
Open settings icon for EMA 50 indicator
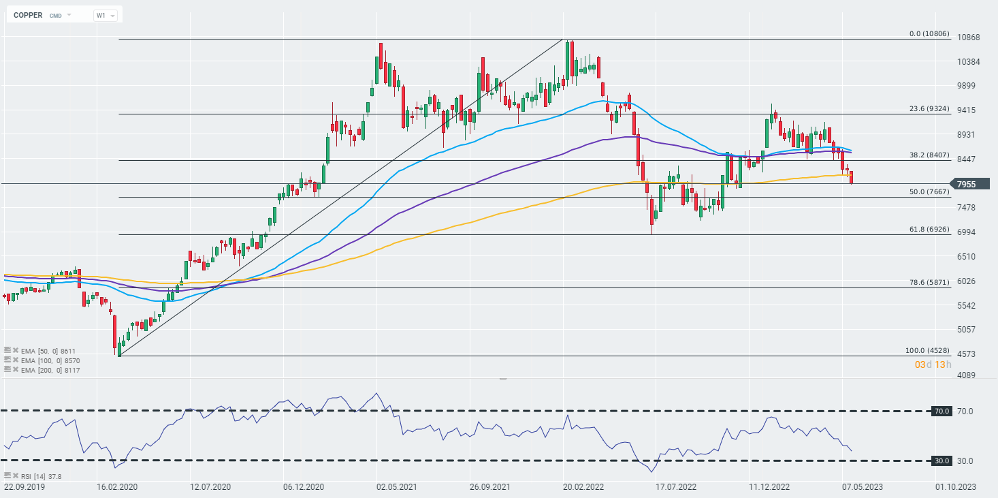click(7, 350)
